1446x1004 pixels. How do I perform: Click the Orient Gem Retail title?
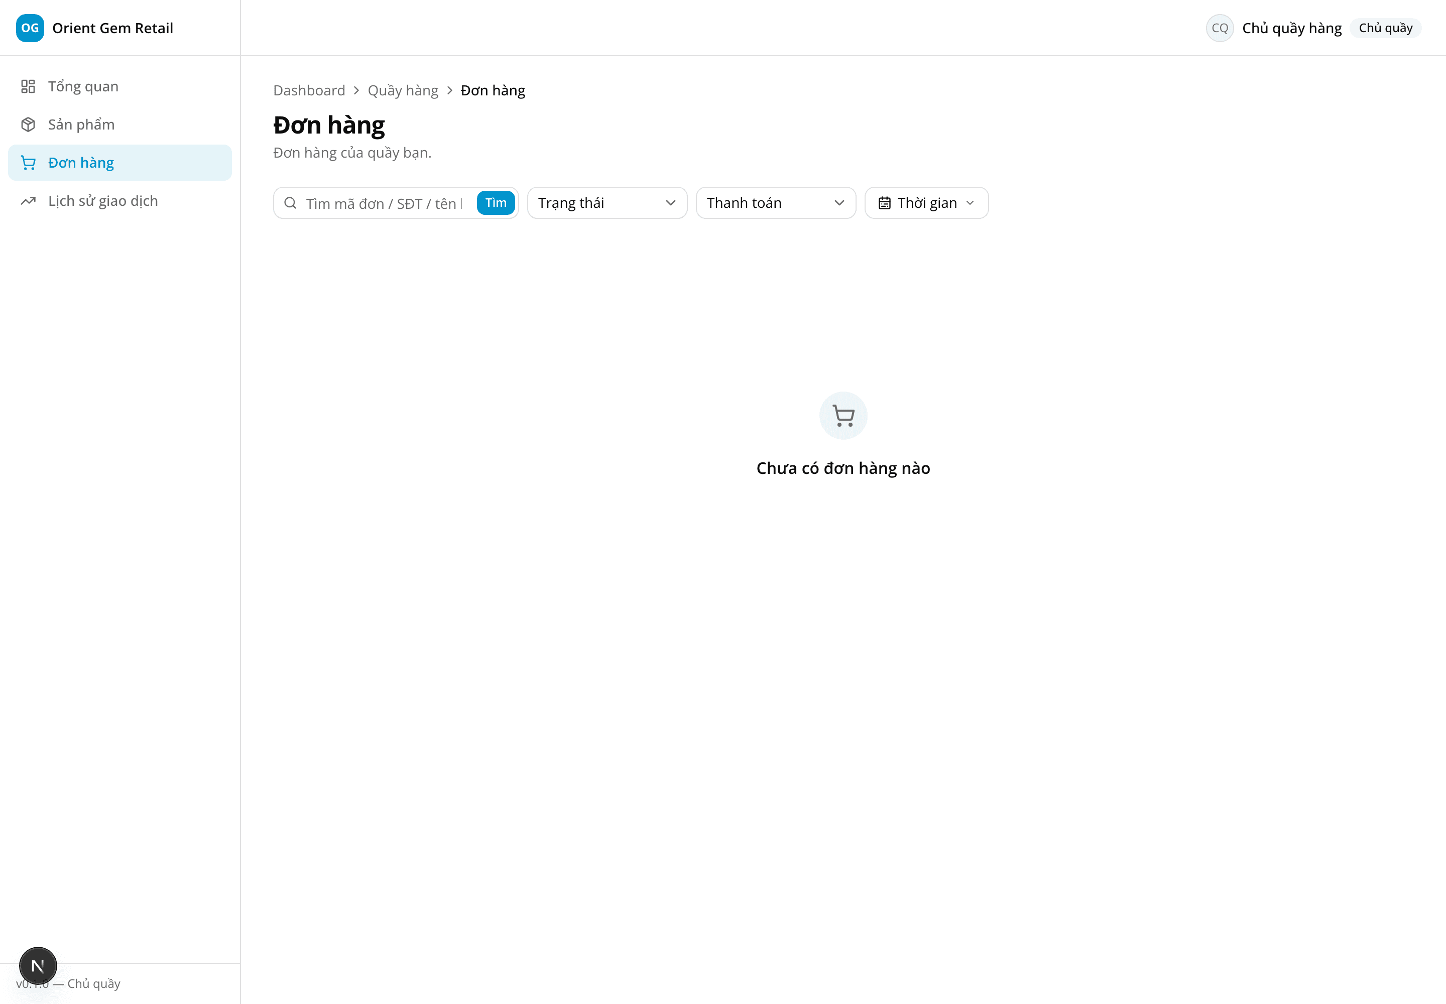[x=112, y=28]
